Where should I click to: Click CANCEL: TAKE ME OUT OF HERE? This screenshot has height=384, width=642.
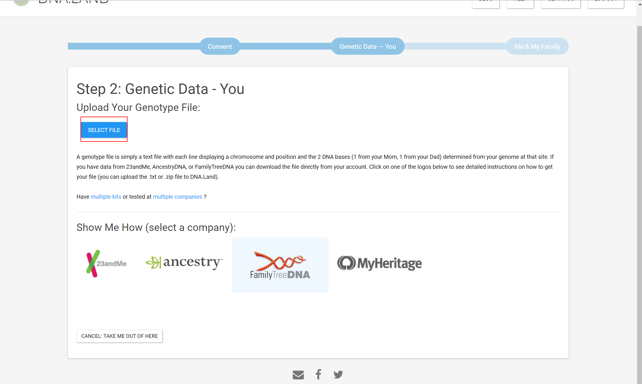[x=120, y=336]
